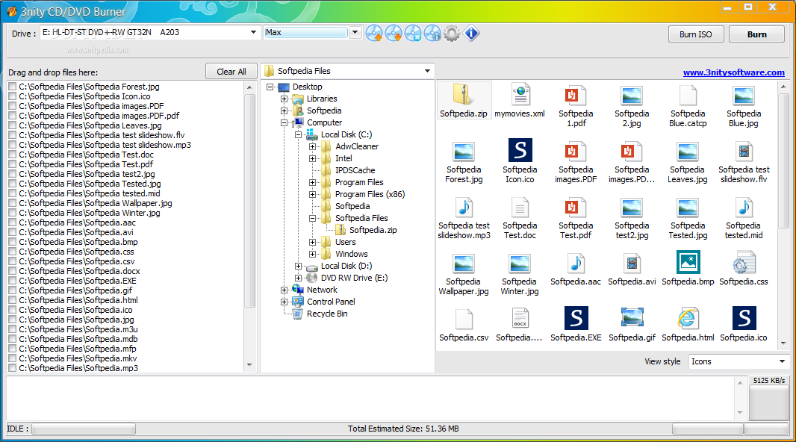Screen dimensions: 796x442
Task: Check the Softpedia Forest.jpg checkbox
Action: coord(13,87)
